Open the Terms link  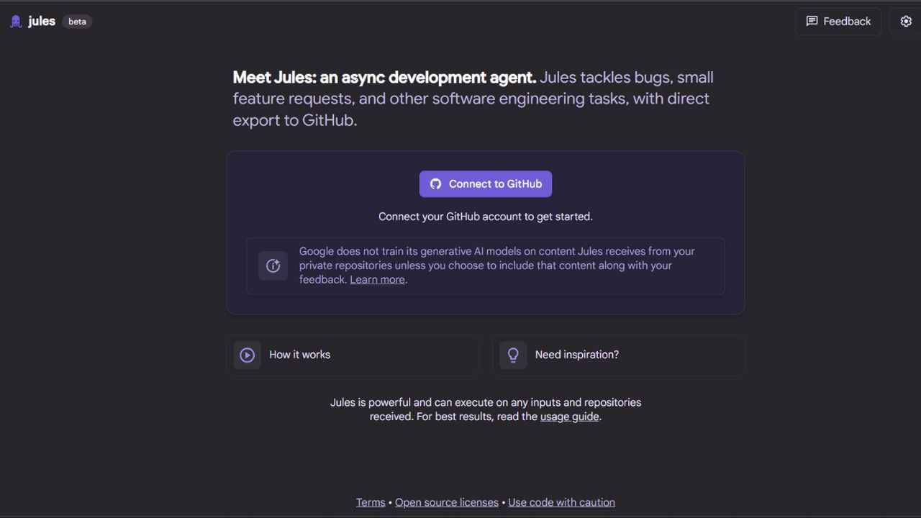pos(371,502)
